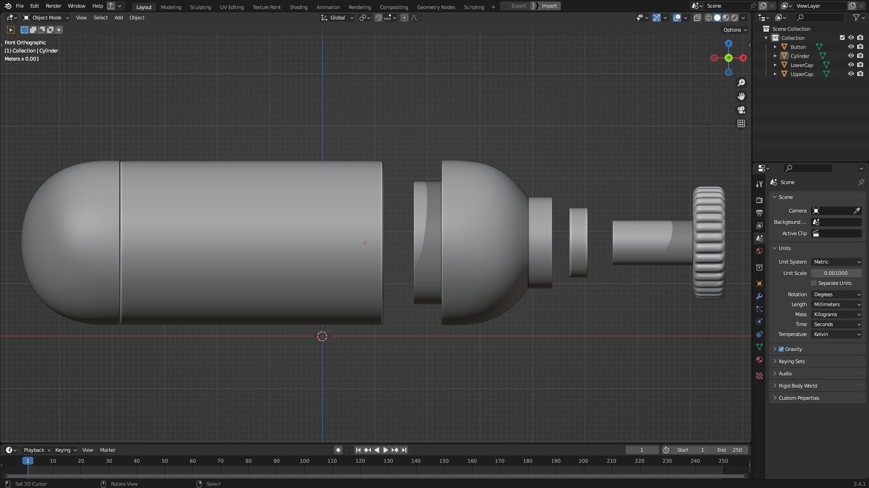Toggle proportional editing icon

404,18
